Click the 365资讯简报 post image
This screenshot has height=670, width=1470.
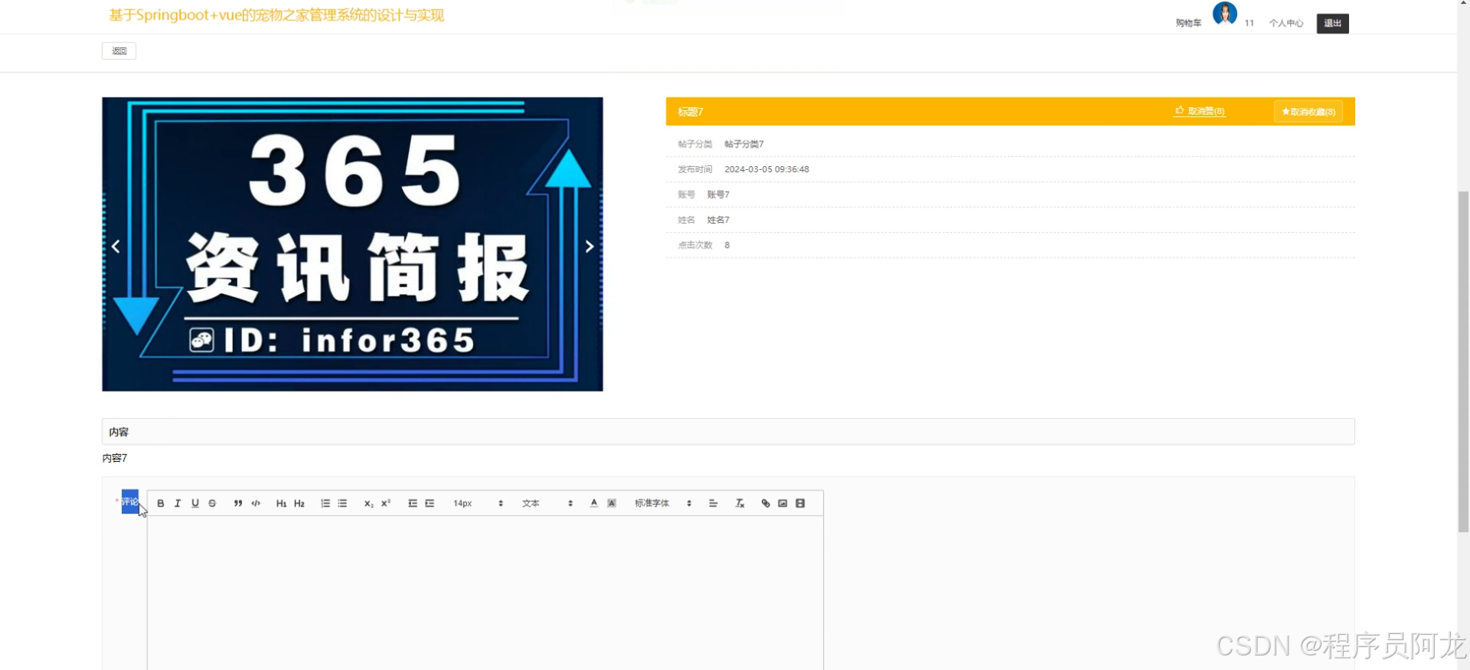coord(352,244)
